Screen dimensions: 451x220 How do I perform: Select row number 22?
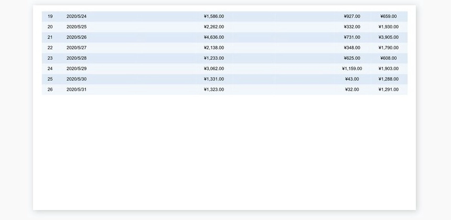[50, 48]
